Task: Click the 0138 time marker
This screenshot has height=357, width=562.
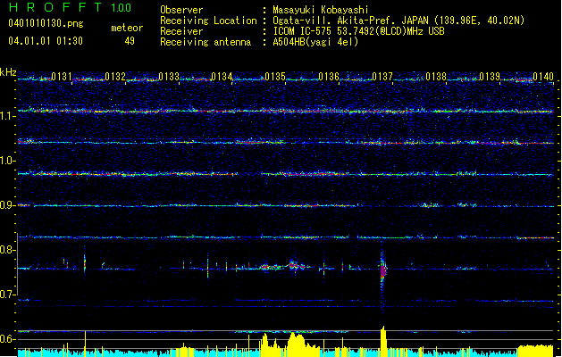Action: [436, 76]
